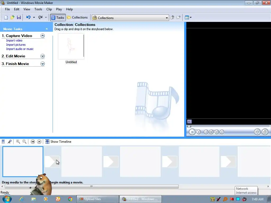Click the Take Picture camera icon
Image resolution: width=271 pixels, height=203 pixels.
(x=265, y=132)
